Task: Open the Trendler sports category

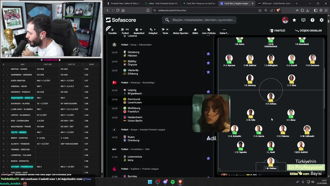Action: click(112, 31)
